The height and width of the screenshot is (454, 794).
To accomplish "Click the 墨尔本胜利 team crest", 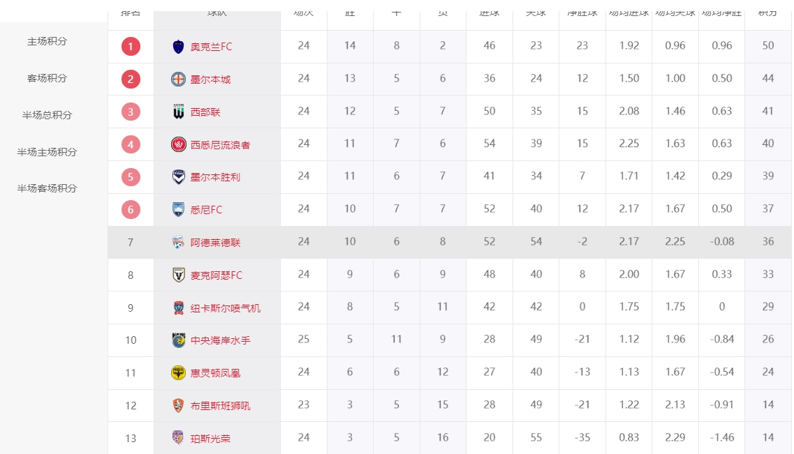I will [x=179, y=177].
